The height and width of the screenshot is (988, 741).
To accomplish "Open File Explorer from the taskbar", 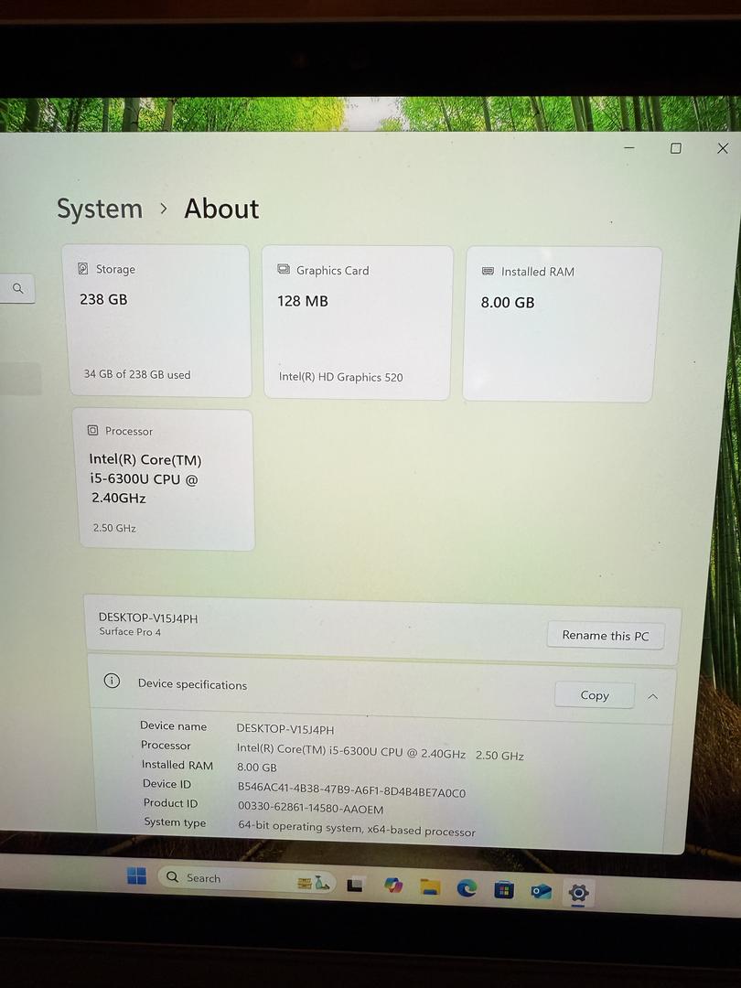I will pos(430,886).
